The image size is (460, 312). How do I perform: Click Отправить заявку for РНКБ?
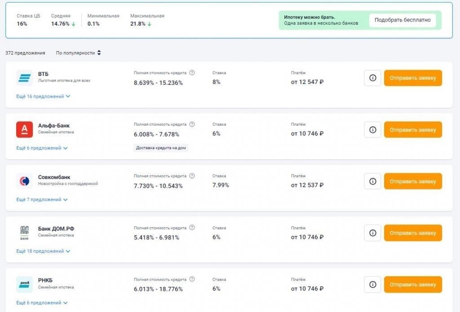pos(413,285)
